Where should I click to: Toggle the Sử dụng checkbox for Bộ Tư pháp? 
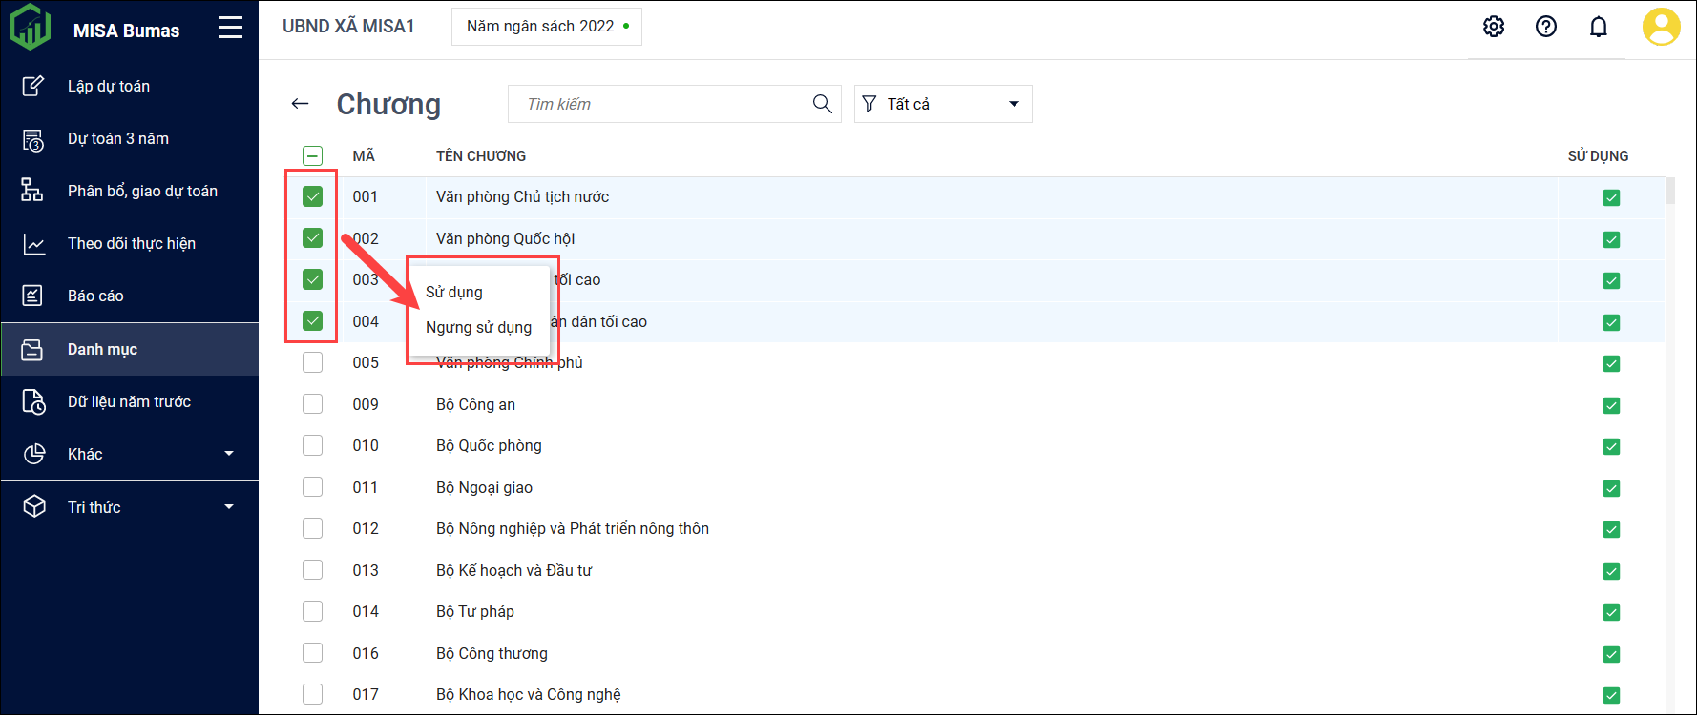point(1611,612)
